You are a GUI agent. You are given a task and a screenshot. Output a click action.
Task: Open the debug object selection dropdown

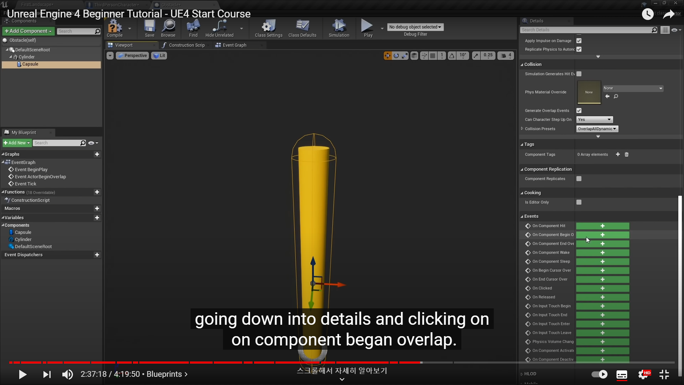coord(415,27)
